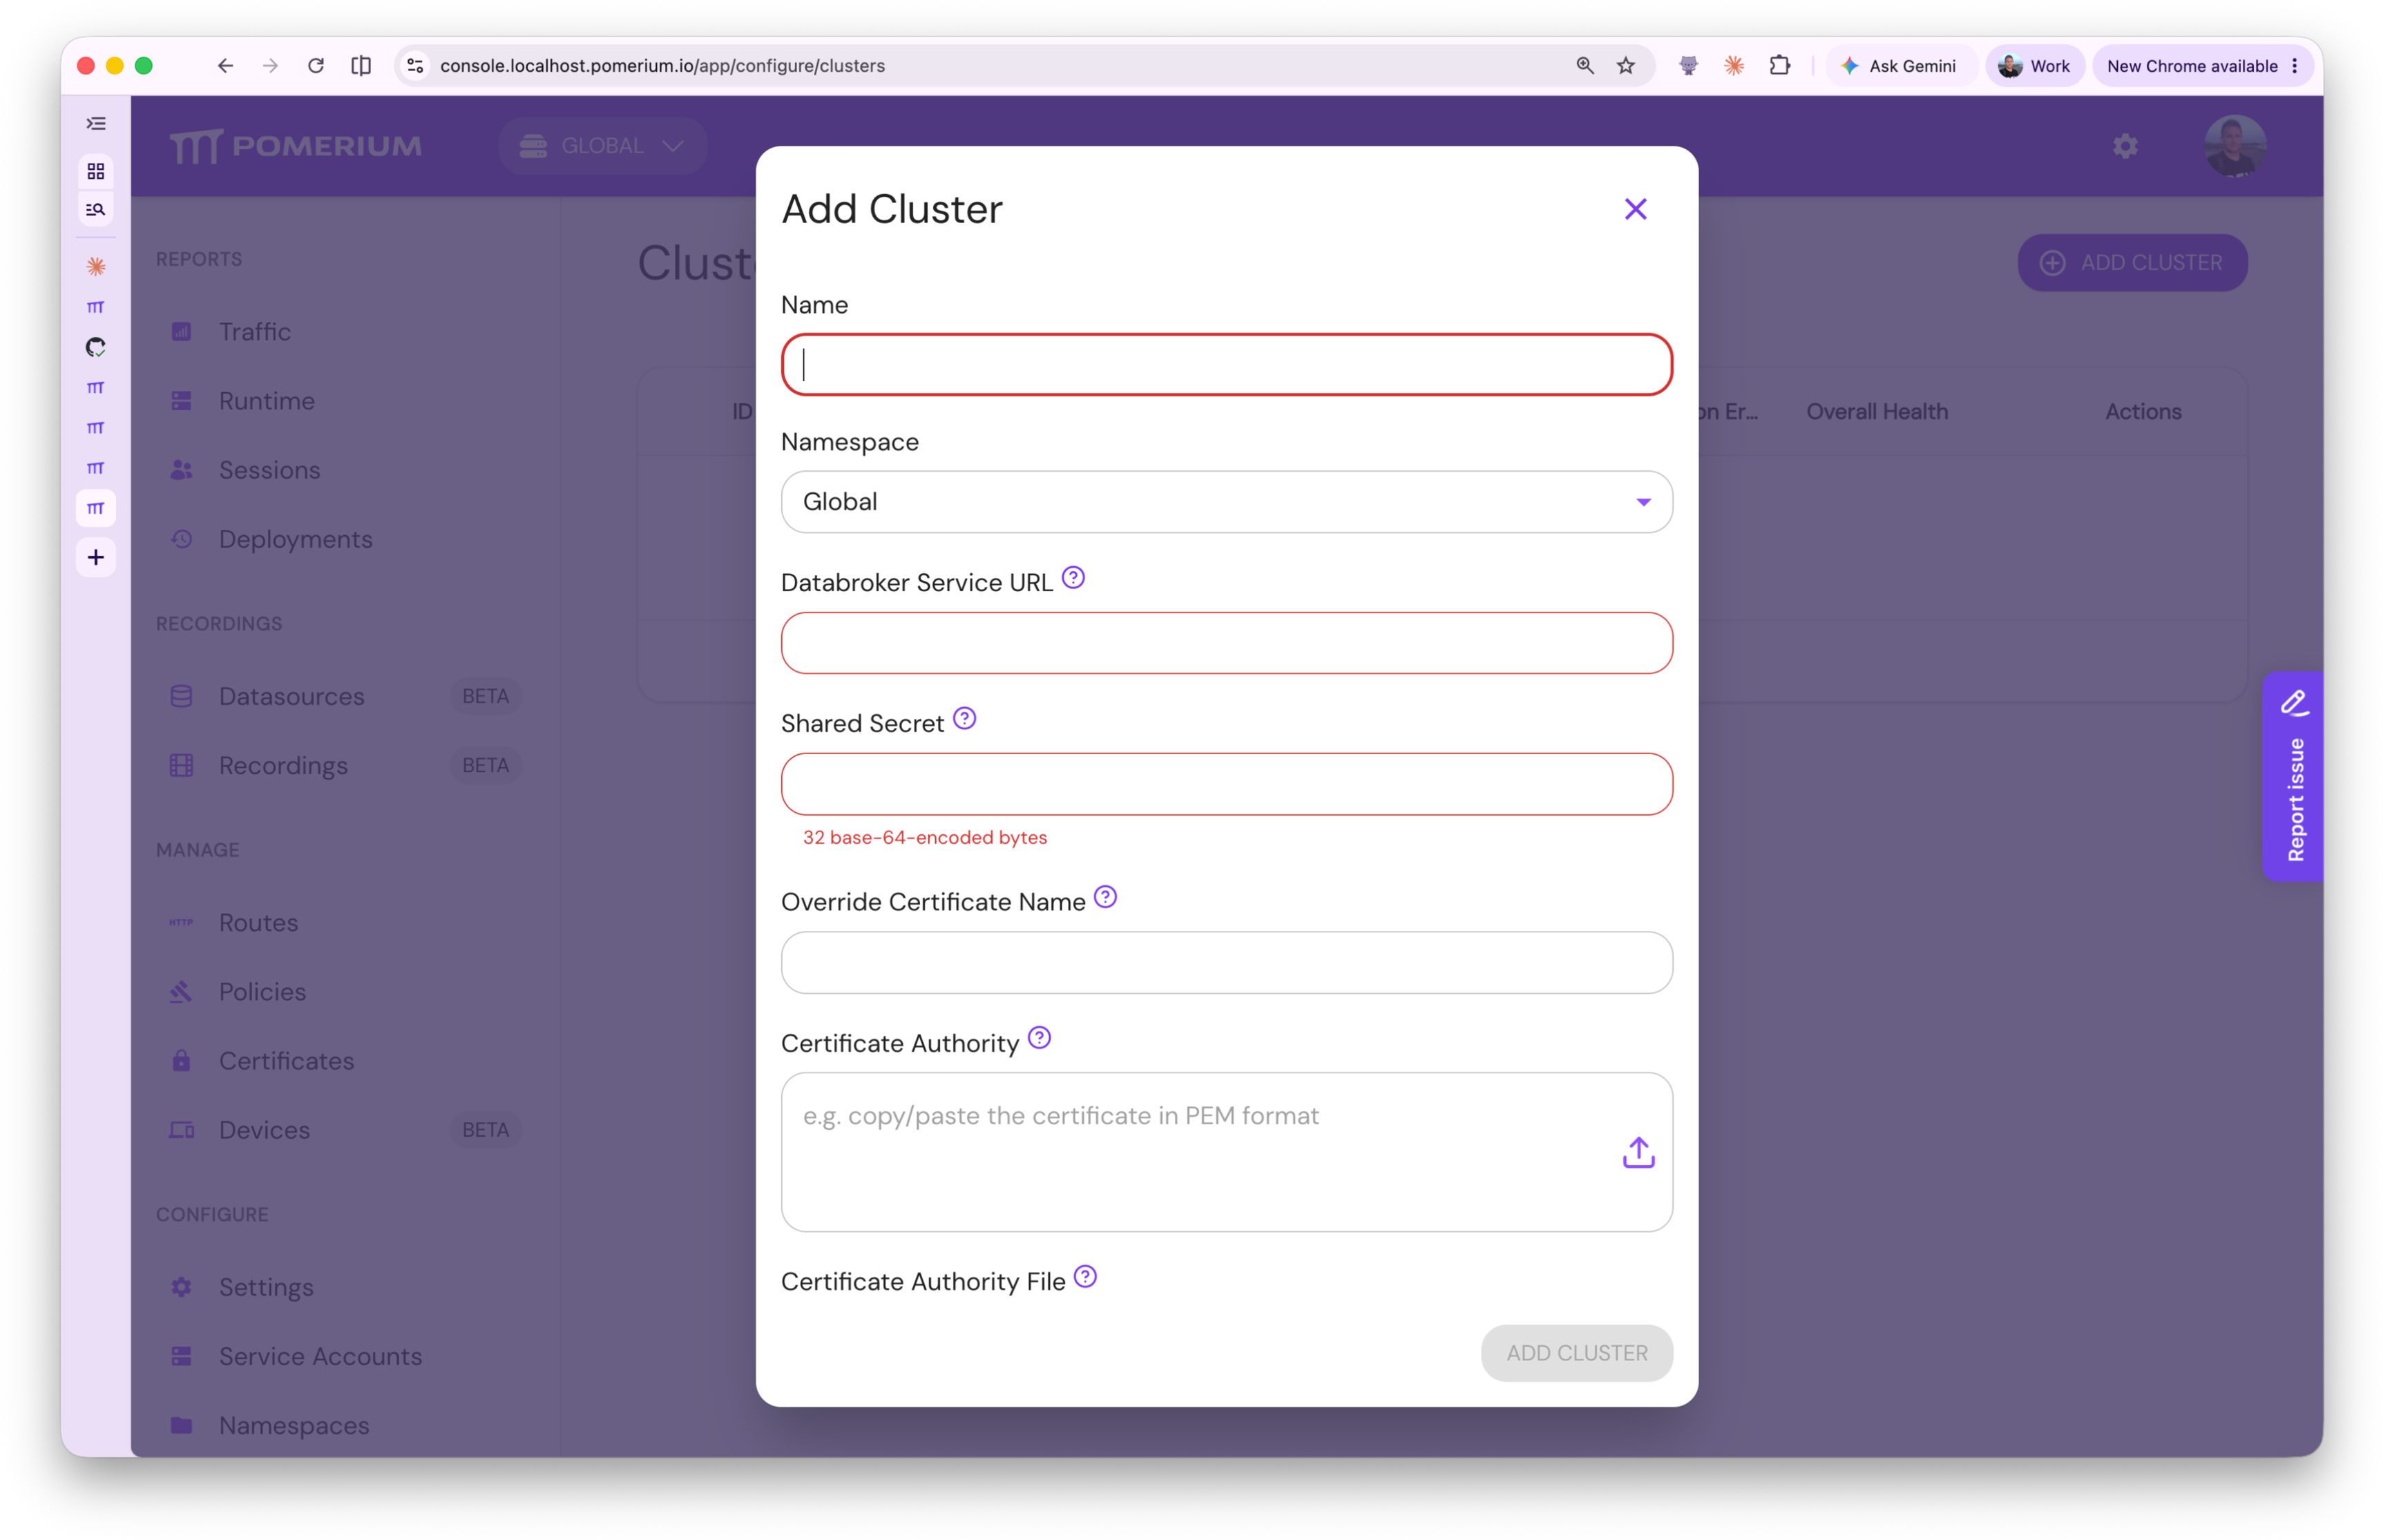Open Policies in sidebar

click(262, 991)
